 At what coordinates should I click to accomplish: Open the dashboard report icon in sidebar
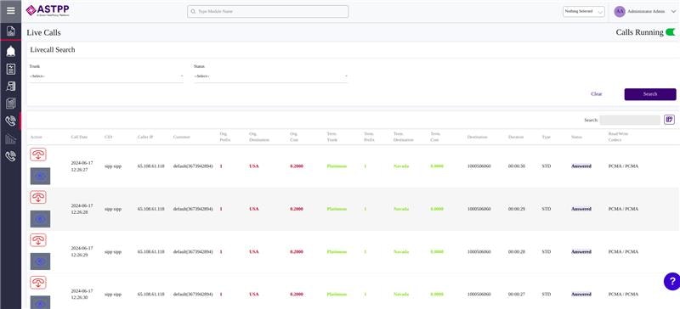(x=11, y=31)
